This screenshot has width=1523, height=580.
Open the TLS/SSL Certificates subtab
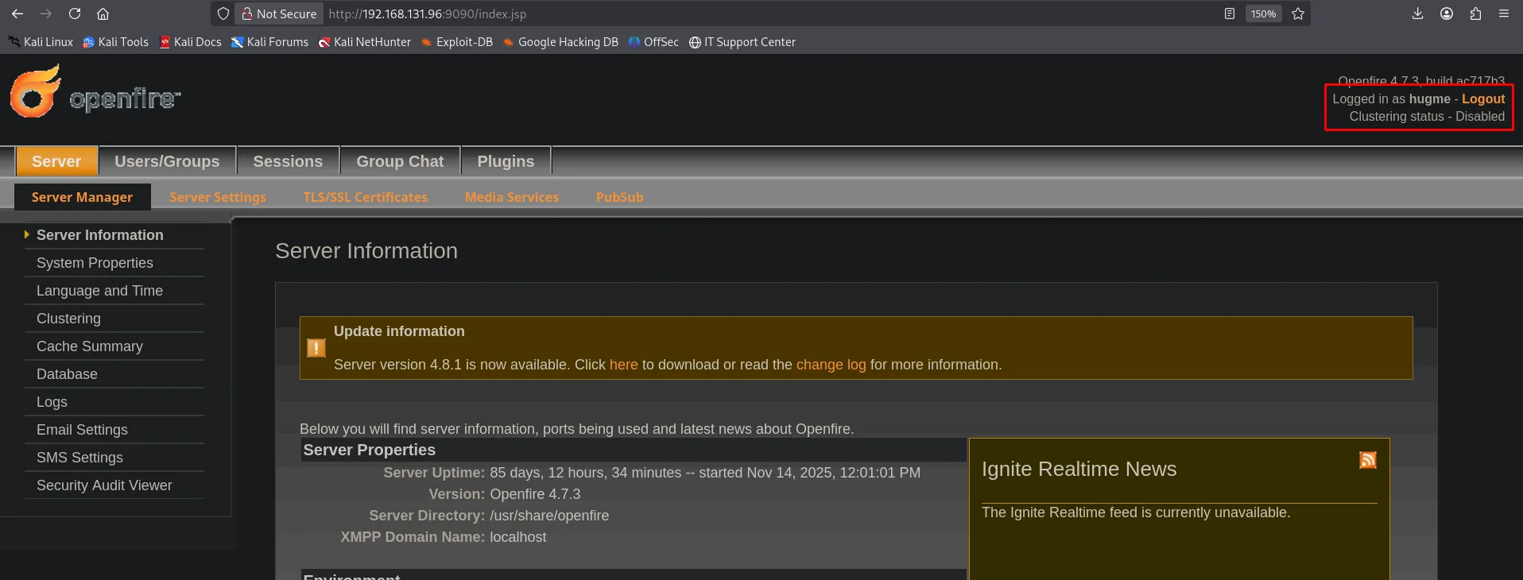(x=365, y=197)
